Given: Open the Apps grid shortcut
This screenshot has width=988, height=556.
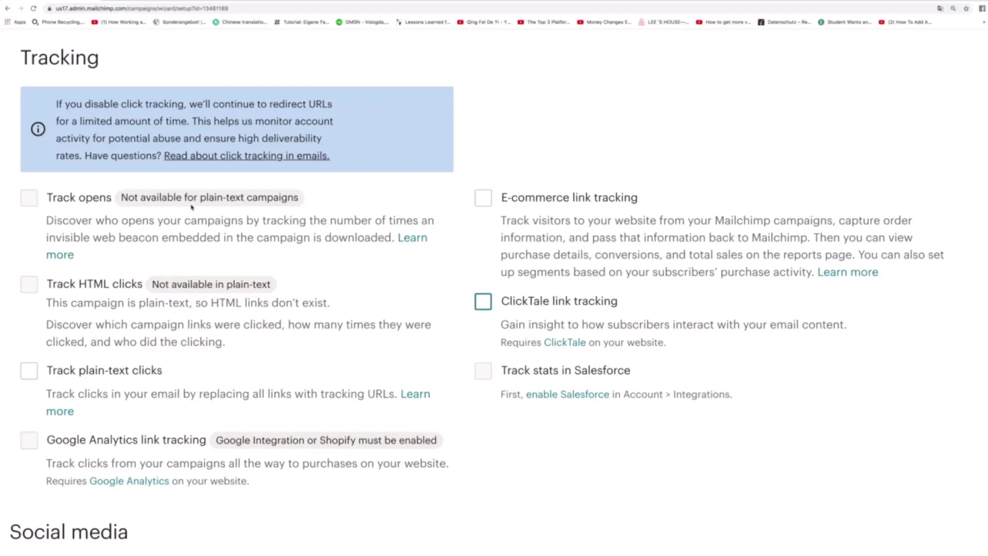Looking at the screenshot, I should (x=15, y=22).
